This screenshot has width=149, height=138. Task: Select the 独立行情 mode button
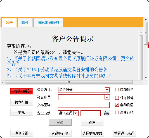tap(22, 102)
